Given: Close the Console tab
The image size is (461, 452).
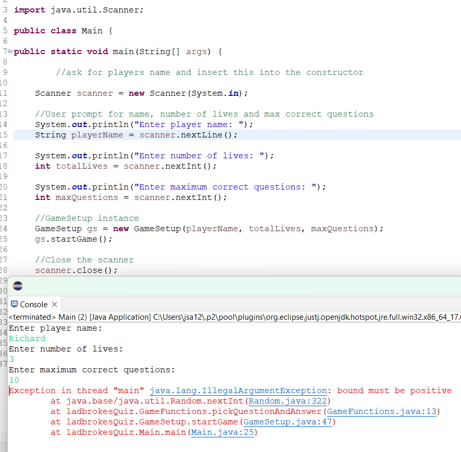Looking at the screenshot, I should 54,304.
